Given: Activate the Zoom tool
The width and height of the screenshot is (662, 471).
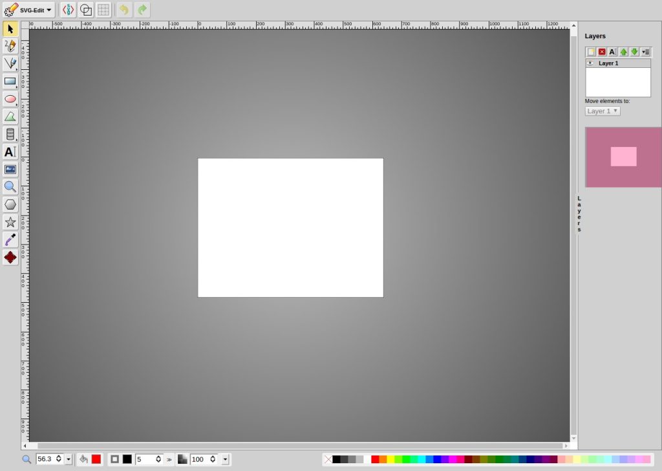Looking at the screenshot, I should 10,187.
